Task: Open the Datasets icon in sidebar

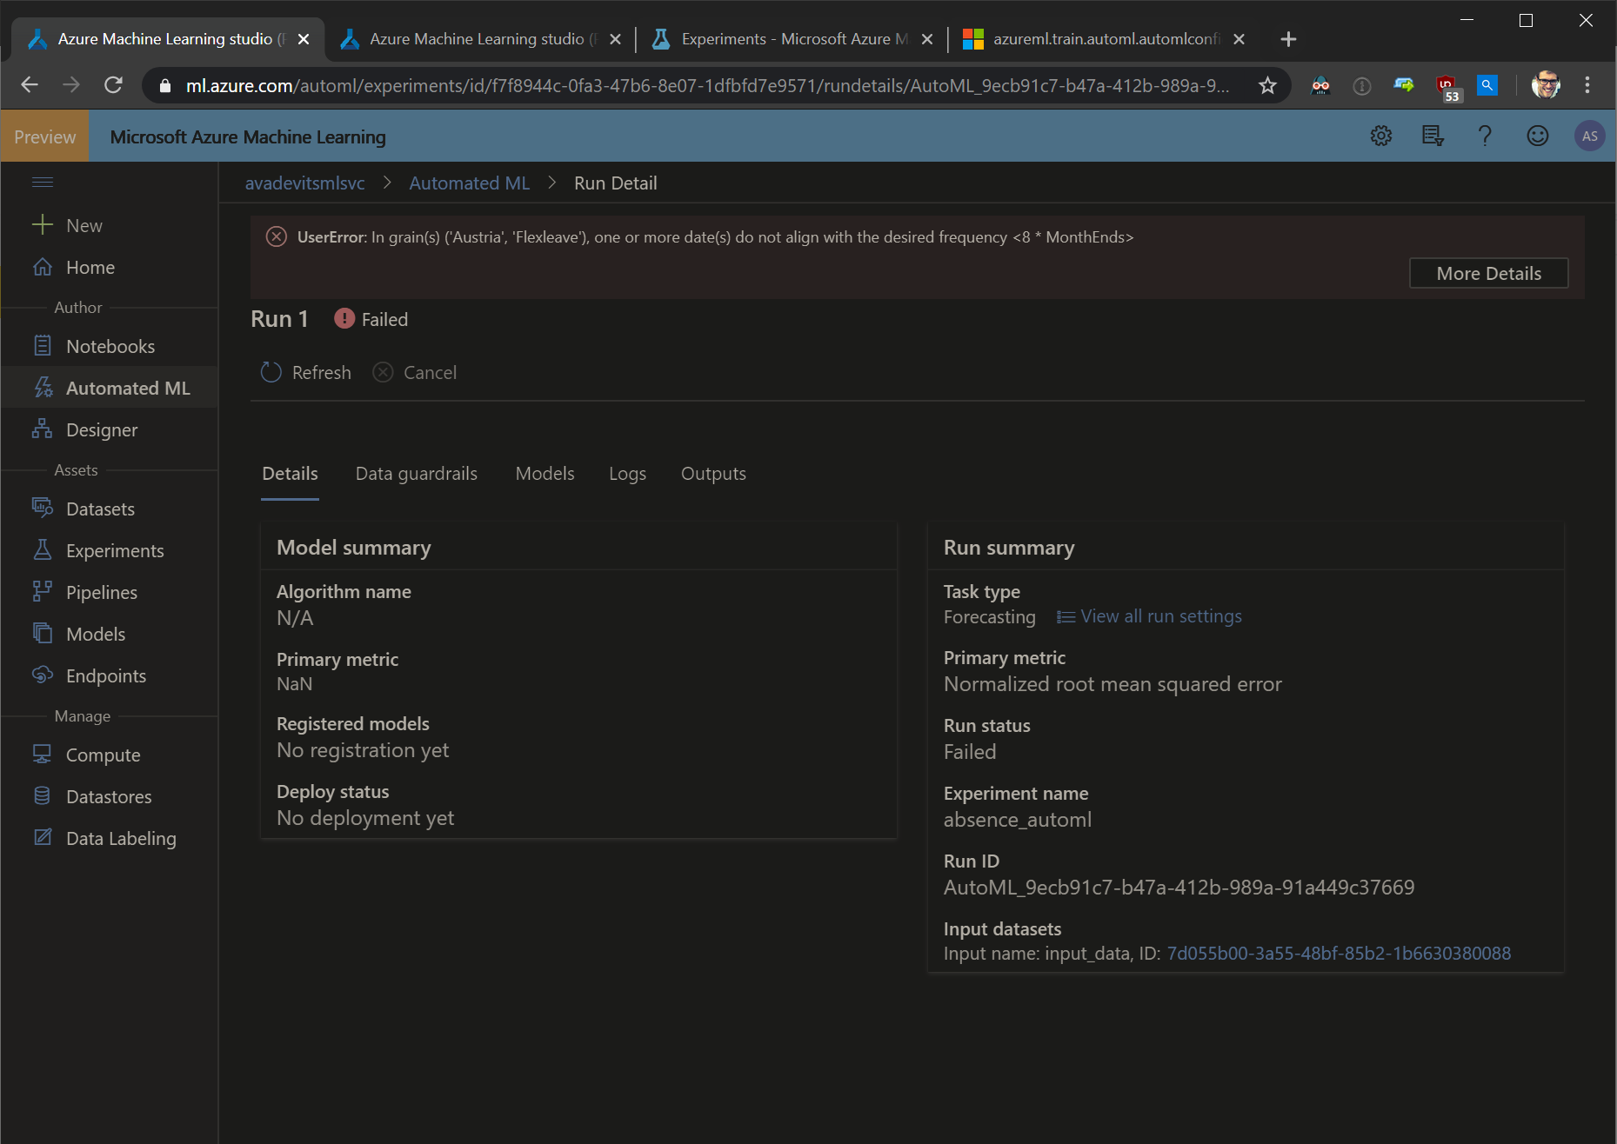Action: [x=42, y=509]
